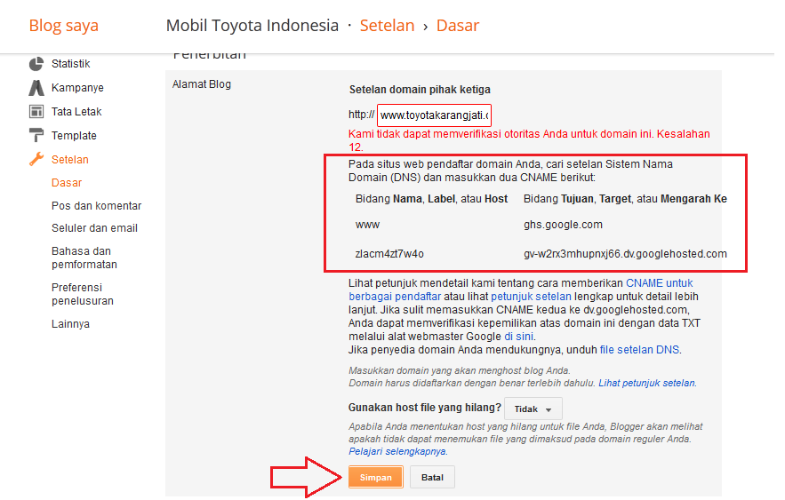Screen dimensions: 785x500
Task: Click Dasar in the header breadcrumb
Action: point(458,26)
